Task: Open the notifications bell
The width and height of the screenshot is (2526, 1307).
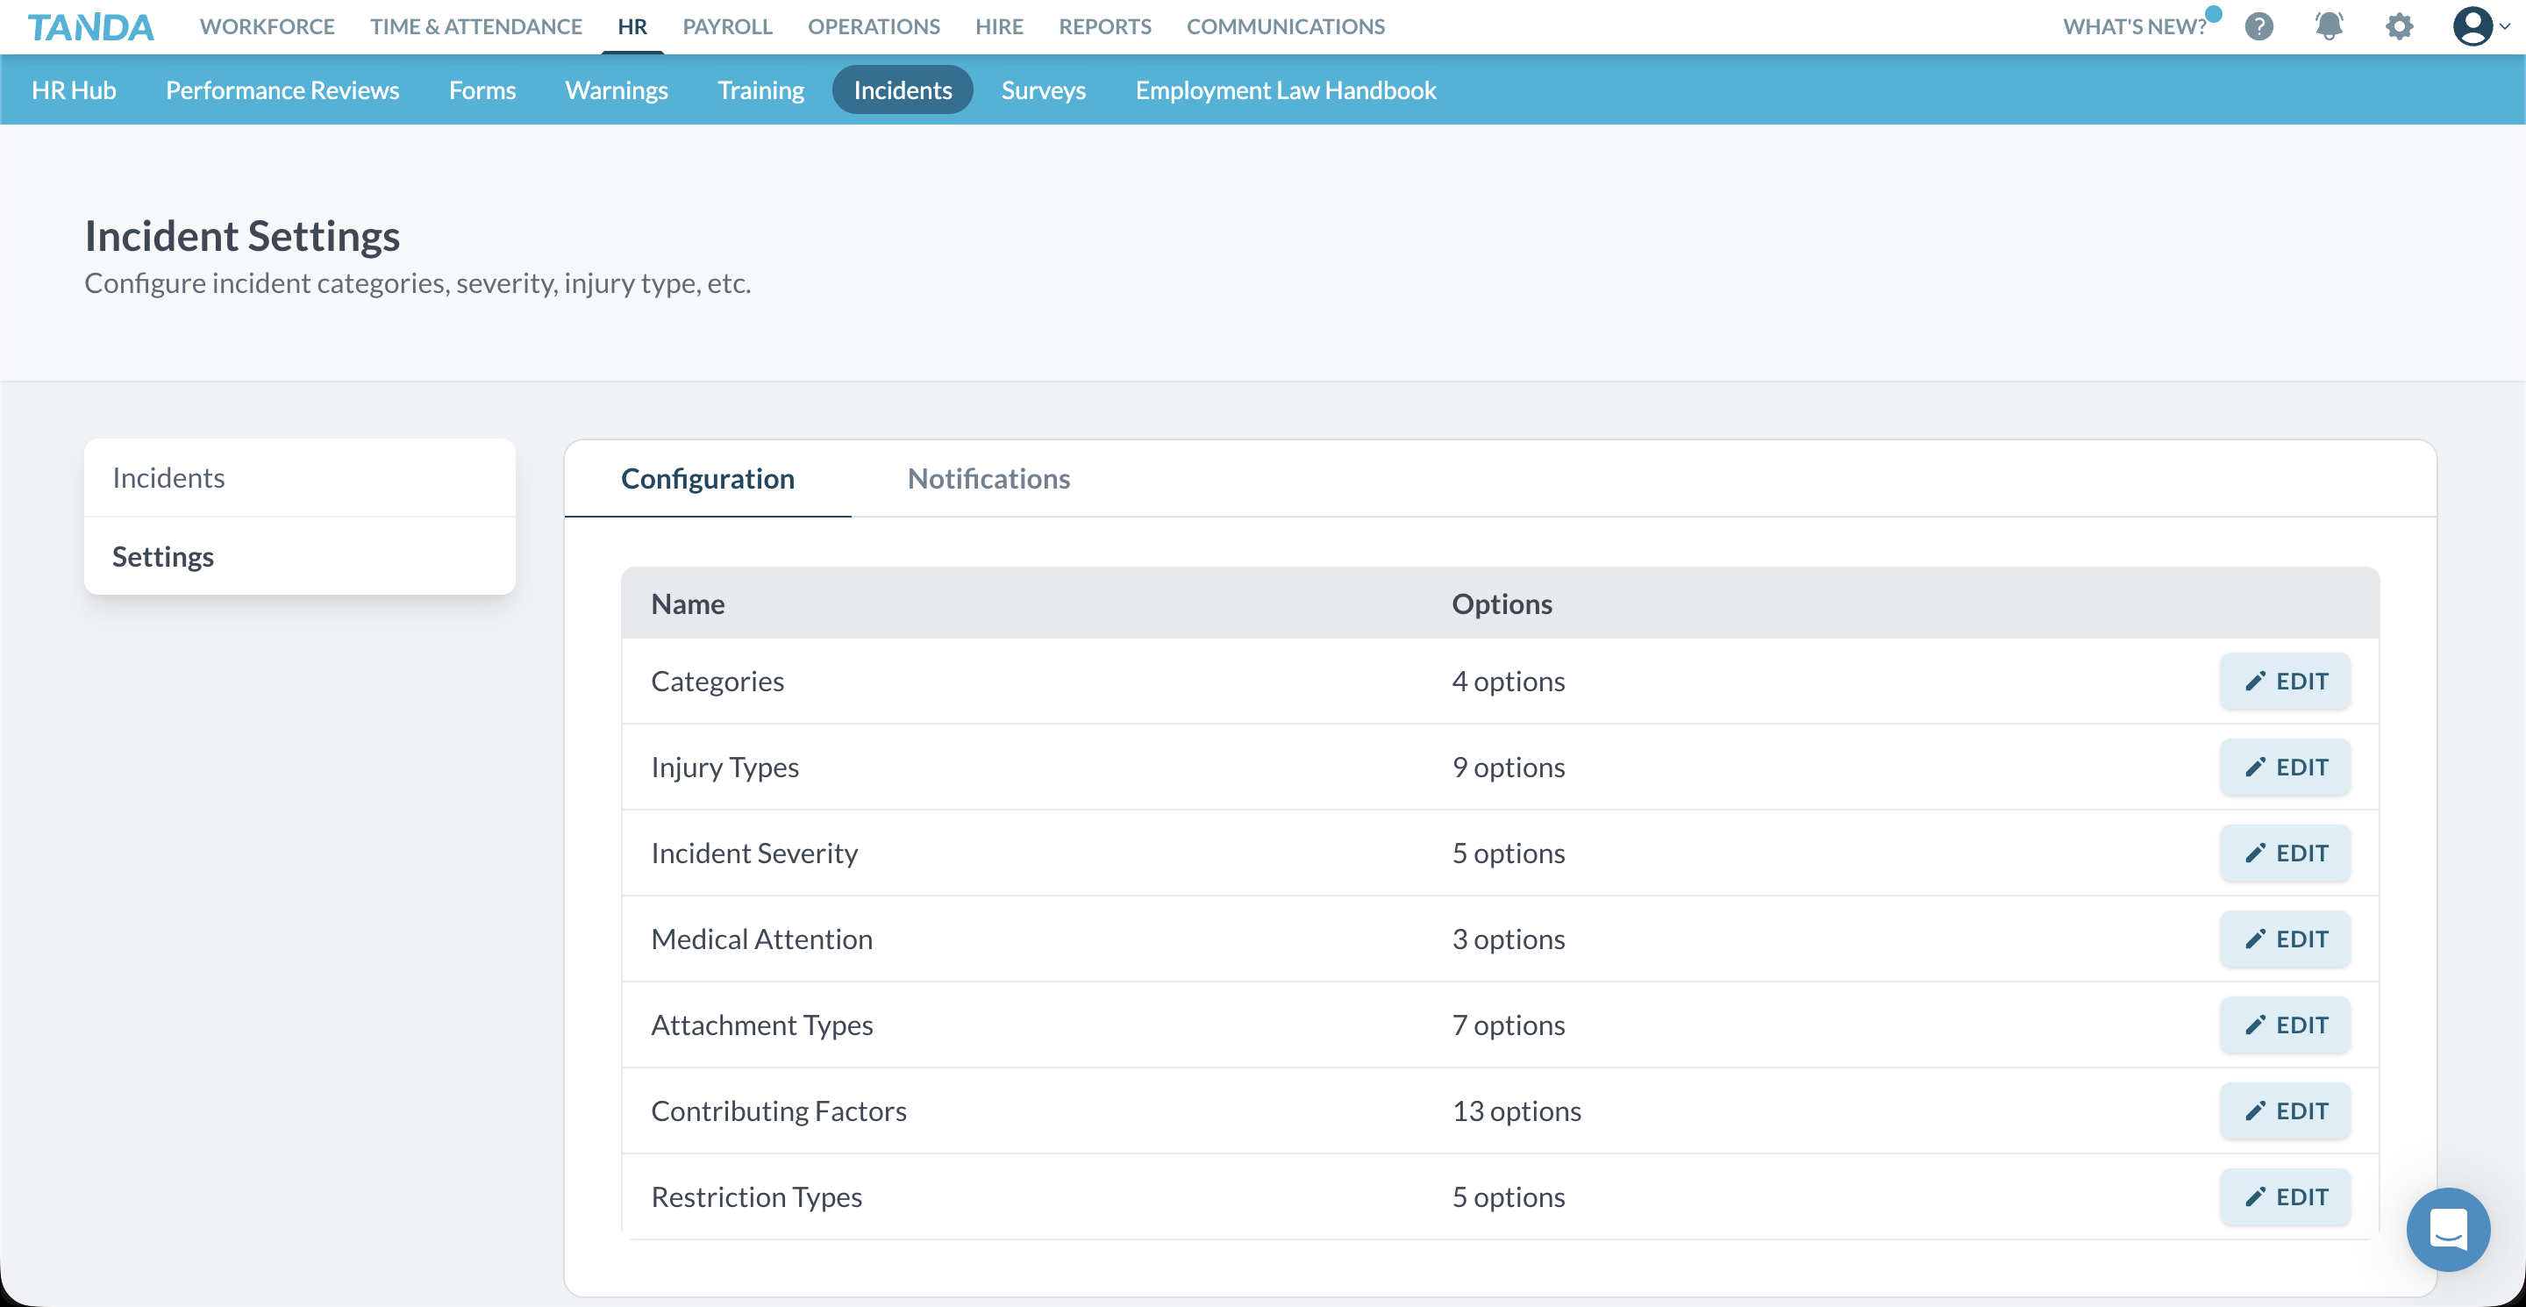Action: (x=2329, y=26)
